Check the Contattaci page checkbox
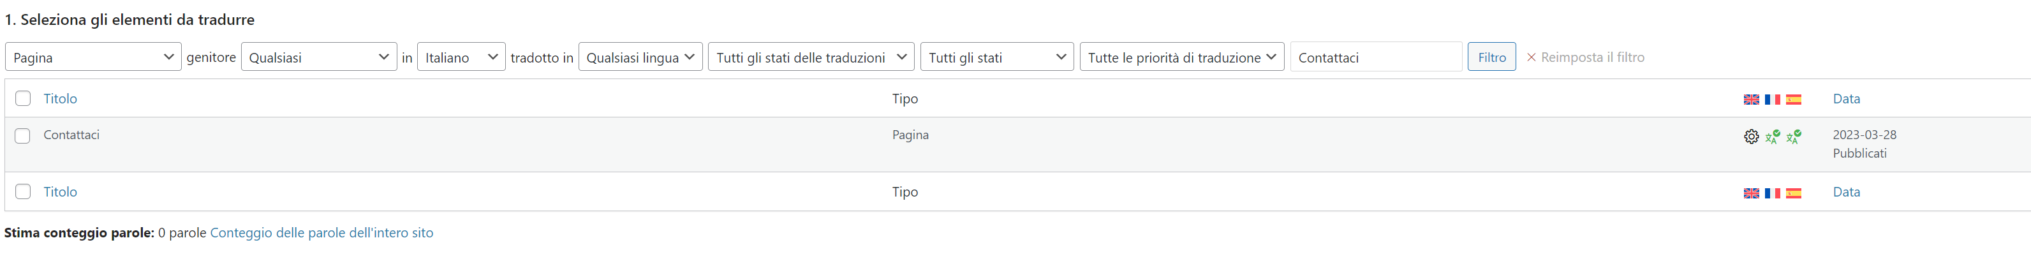Screen dimensions: 2031x268 (x=23, y=135)
